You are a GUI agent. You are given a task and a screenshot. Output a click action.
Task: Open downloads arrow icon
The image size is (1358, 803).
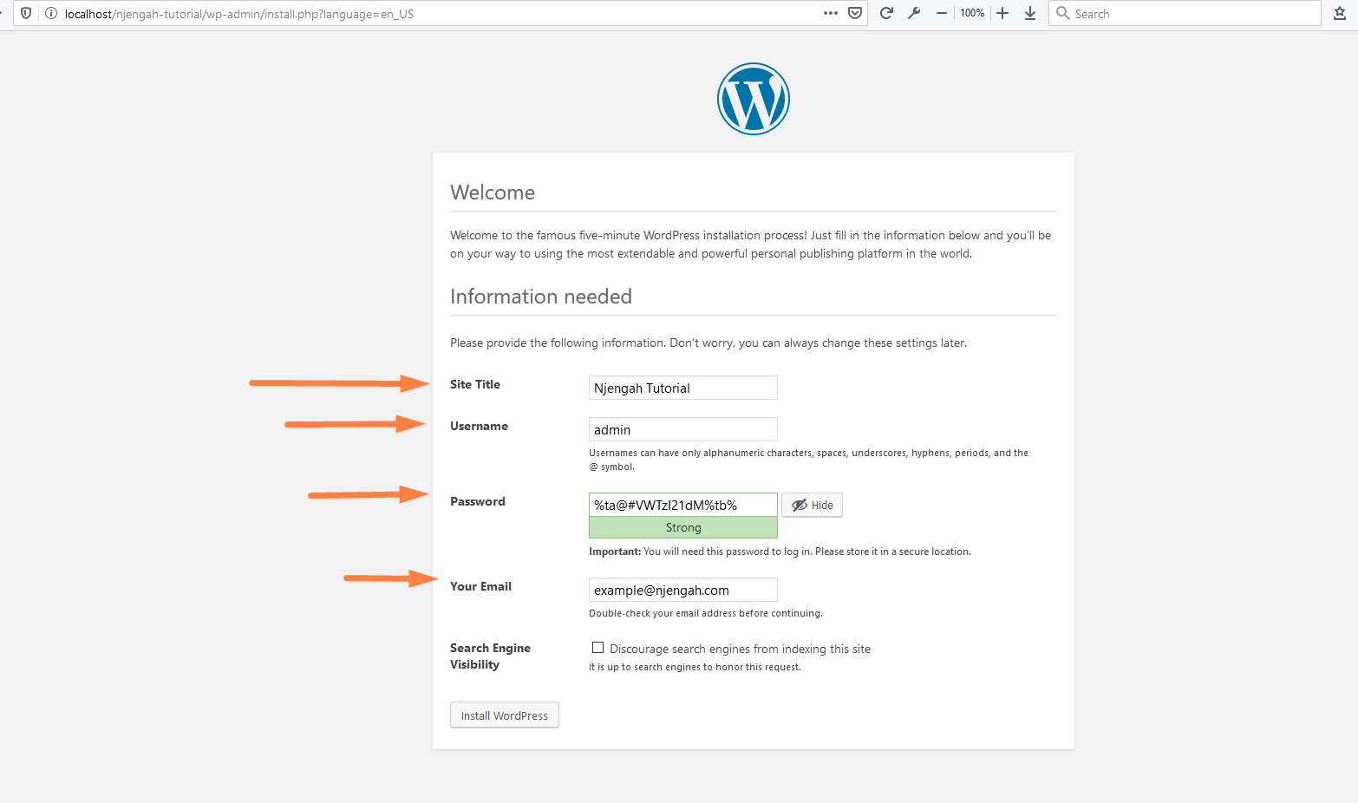point(1030,13)
